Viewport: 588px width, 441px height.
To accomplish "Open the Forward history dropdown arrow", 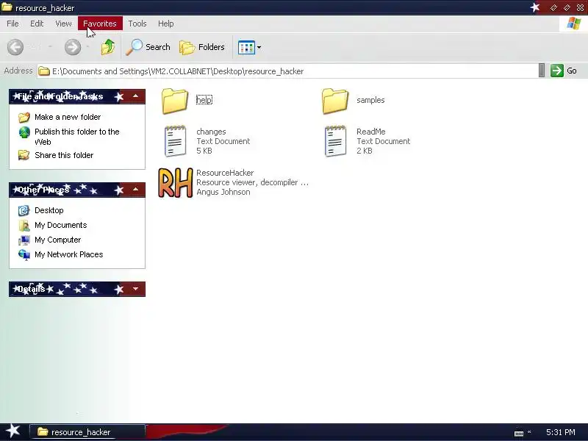I will click(x=87, y=47).
